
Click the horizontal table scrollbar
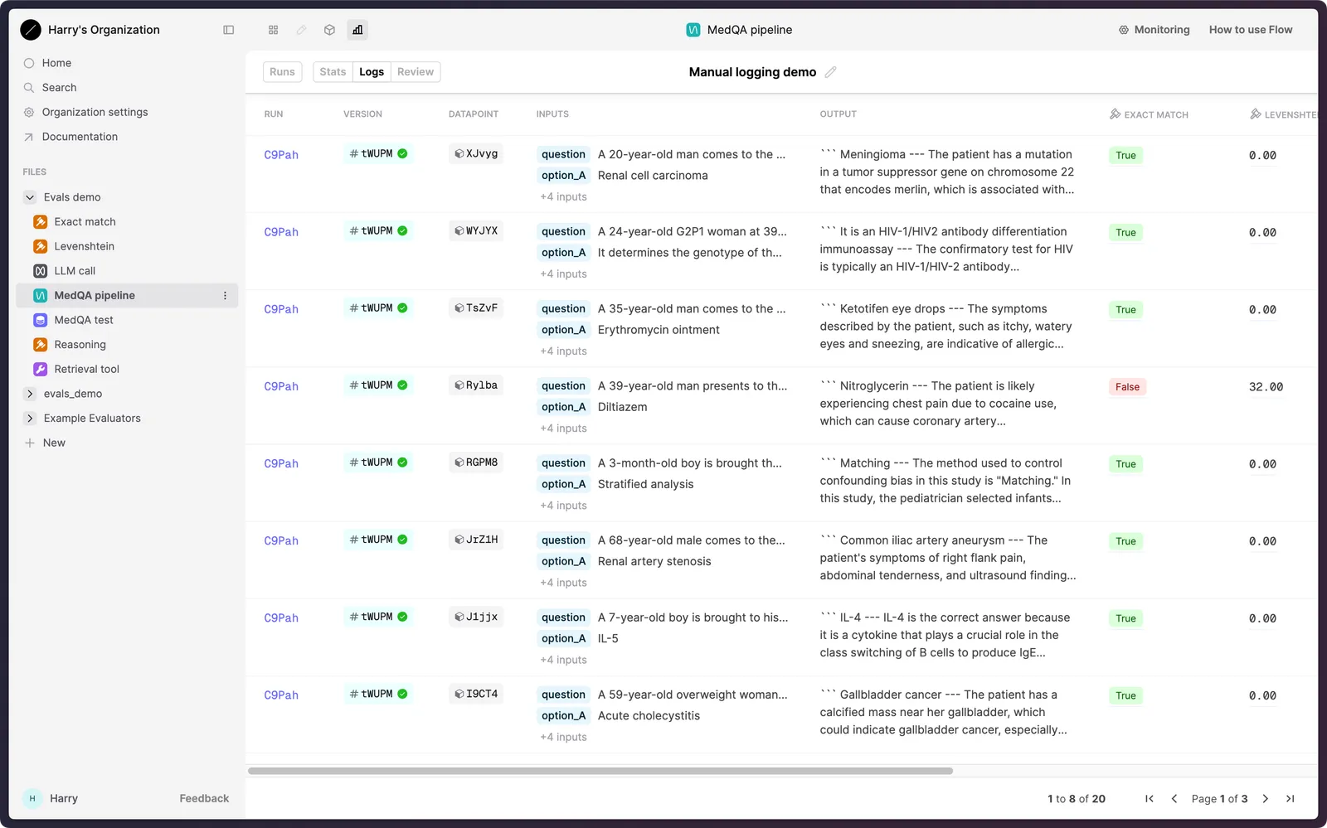click(600, 771)
